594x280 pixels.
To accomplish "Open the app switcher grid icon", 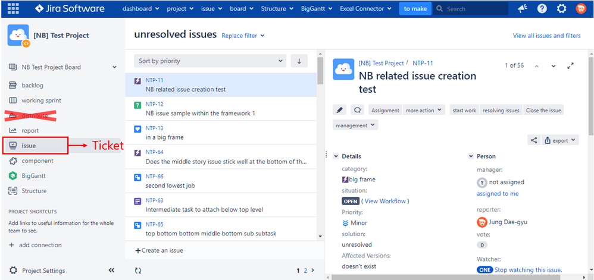I will coord(13,8).
